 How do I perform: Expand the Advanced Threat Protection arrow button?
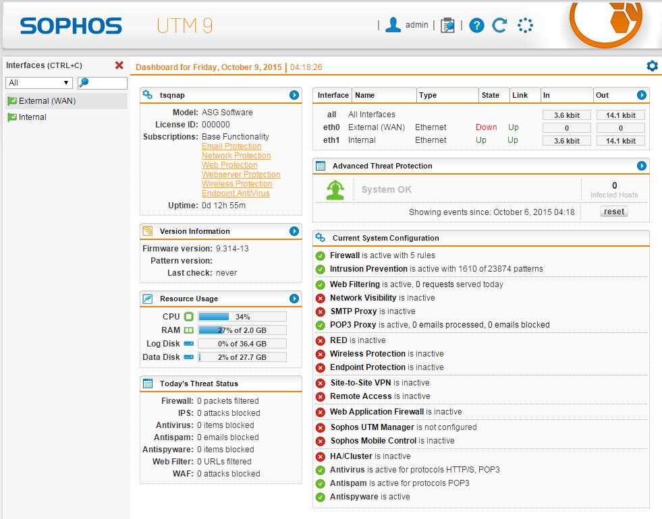pos(641,166)
